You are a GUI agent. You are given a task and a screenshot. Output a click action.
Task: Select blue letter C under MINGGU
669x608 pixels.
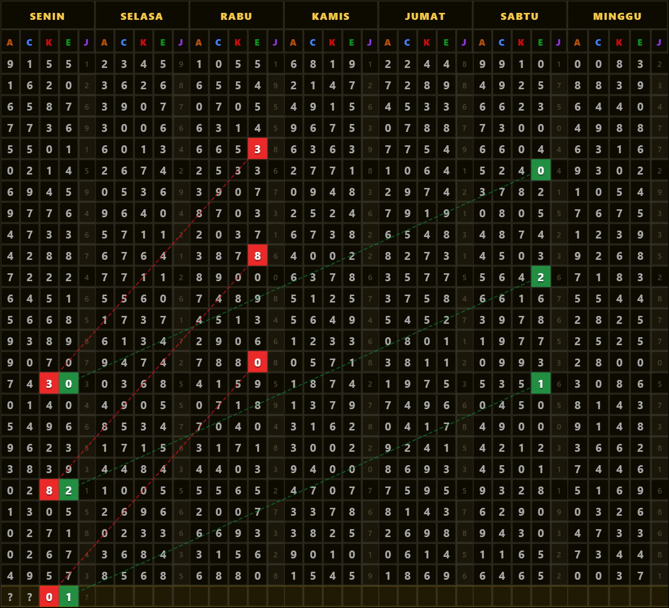point(599,43)
